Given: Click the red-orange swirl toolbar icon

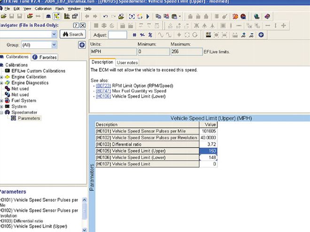Looking at the screenshot, I should pyautogui.click(x=235, y=16).
